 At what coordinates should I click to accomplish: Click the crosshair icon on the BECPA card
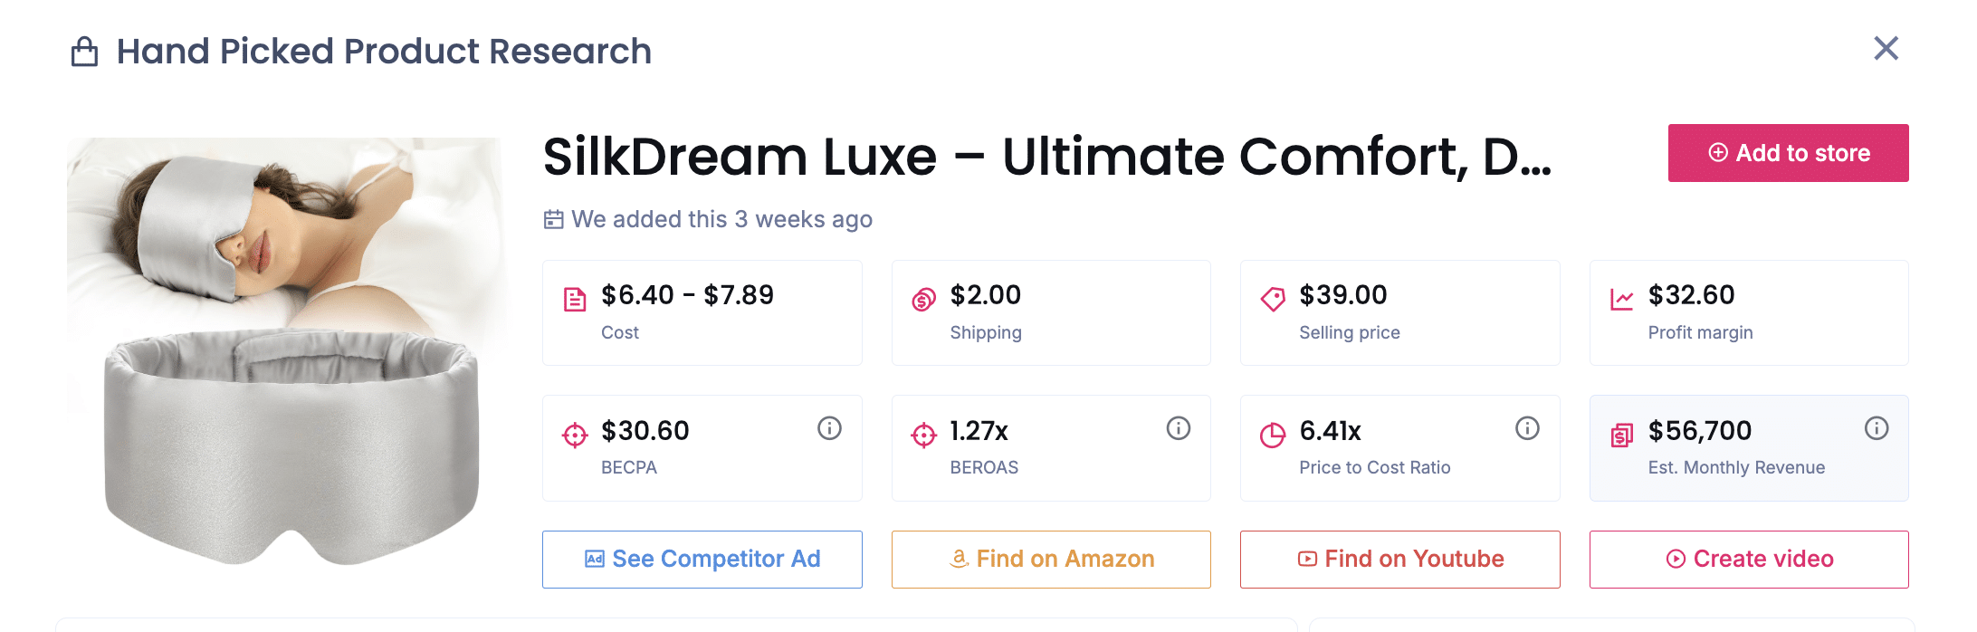click(x=574, y=433)
